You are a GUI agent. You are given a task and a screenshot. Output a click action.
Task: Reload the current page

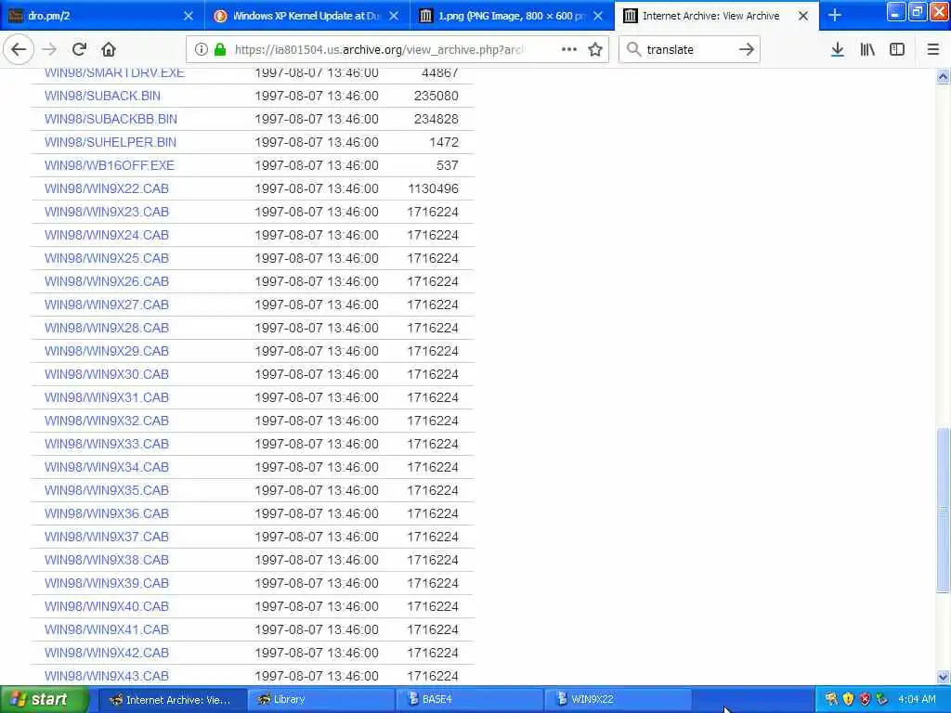tap(79, 50)
